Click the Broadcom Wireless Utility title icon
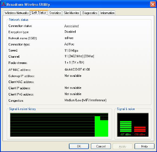Viewport: 157px width, 152px height. point(3,4)
